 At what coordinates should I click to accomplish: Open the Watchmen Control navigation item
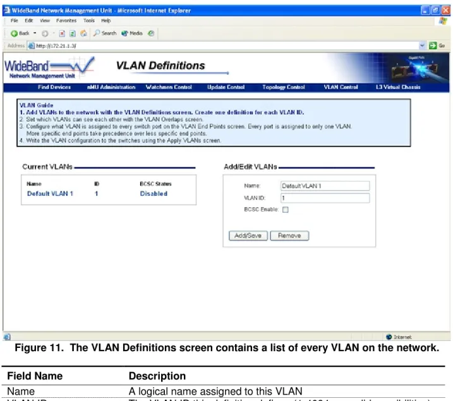pyautogui.click(x=169, y=87)
